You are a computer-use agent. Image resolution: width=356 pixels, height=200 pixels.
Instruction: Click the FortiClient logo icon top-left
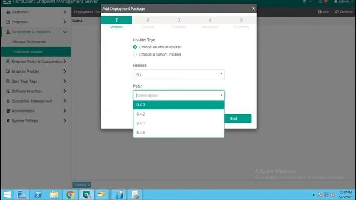point(7,2)
